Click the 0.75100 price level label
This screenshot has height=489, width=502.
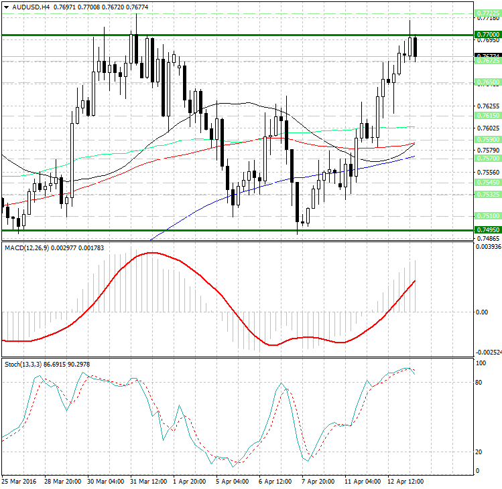(487, 215)
